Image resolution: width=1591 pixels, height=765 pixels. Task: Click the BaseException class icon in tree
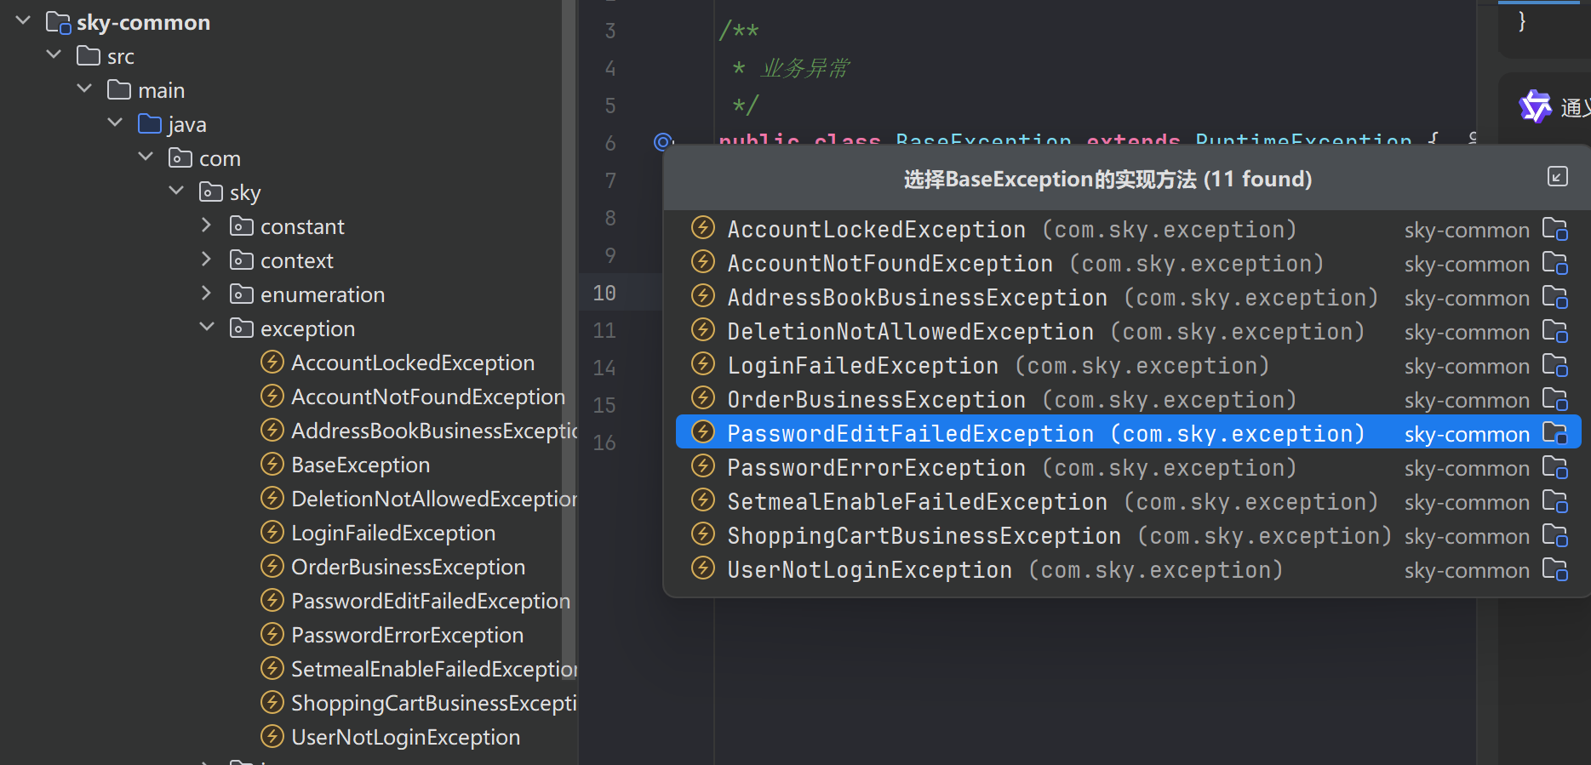(x=272, y=465)
